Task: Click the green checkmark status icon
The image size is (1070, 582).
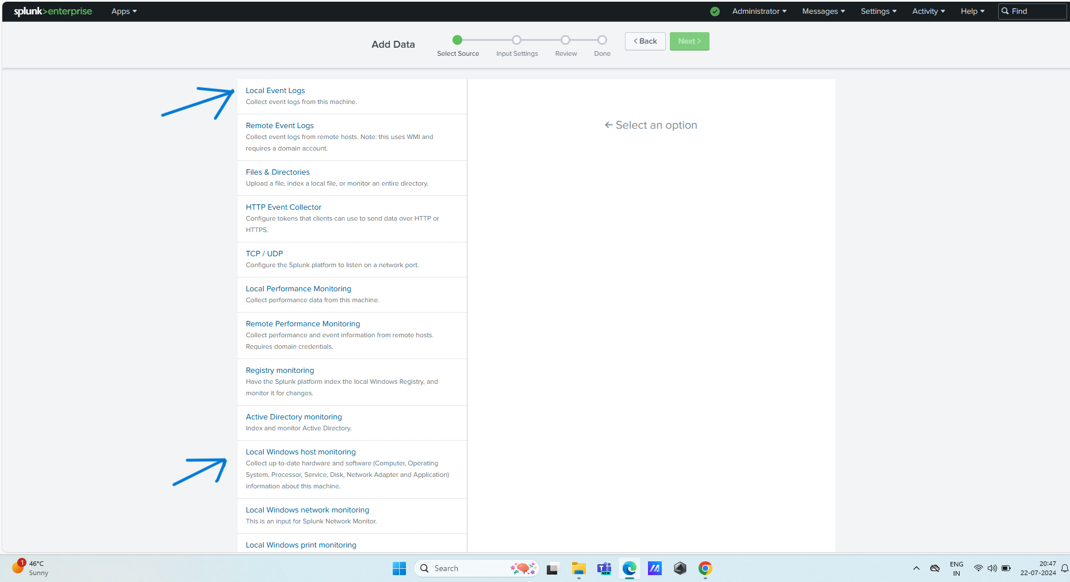Action: (x=714, y=11)
